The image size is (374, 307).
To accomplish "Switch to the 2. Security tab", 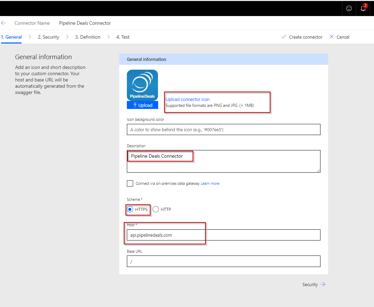I will 48,37.
